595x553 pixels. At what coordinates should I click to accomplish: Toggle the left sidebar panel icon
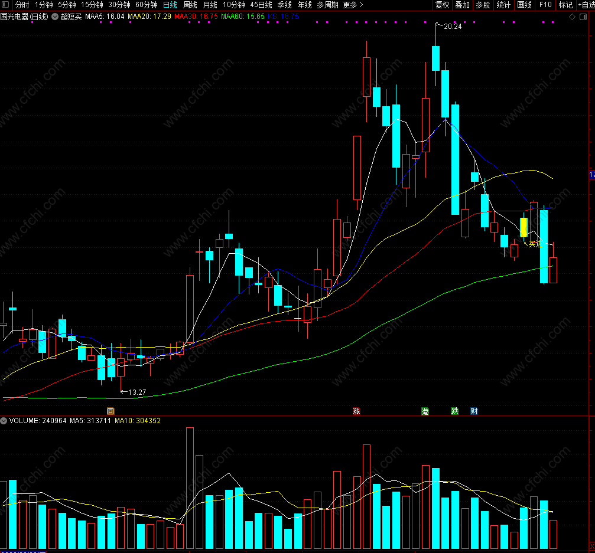pos(6,5)
